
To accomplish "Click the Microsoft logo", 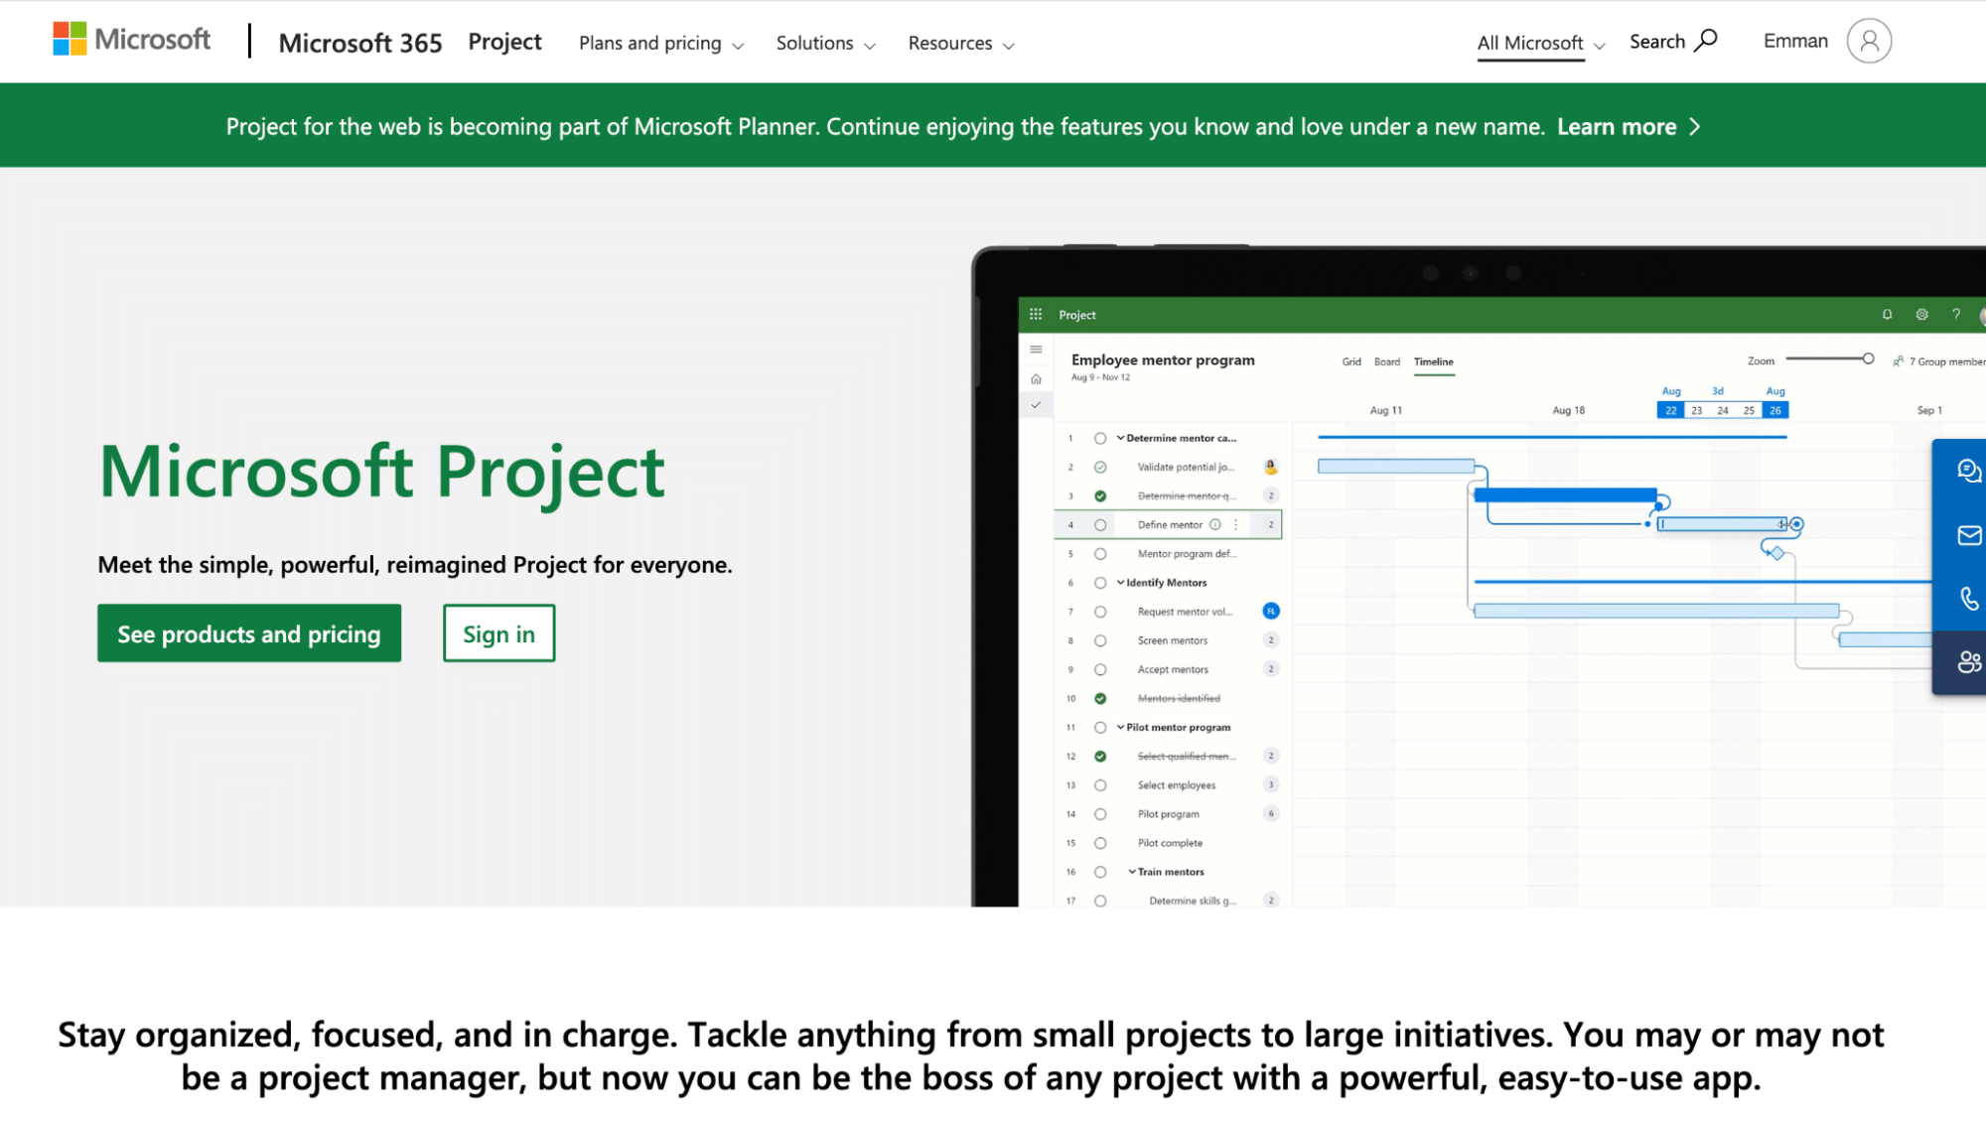I will click(x=131, y=40).
